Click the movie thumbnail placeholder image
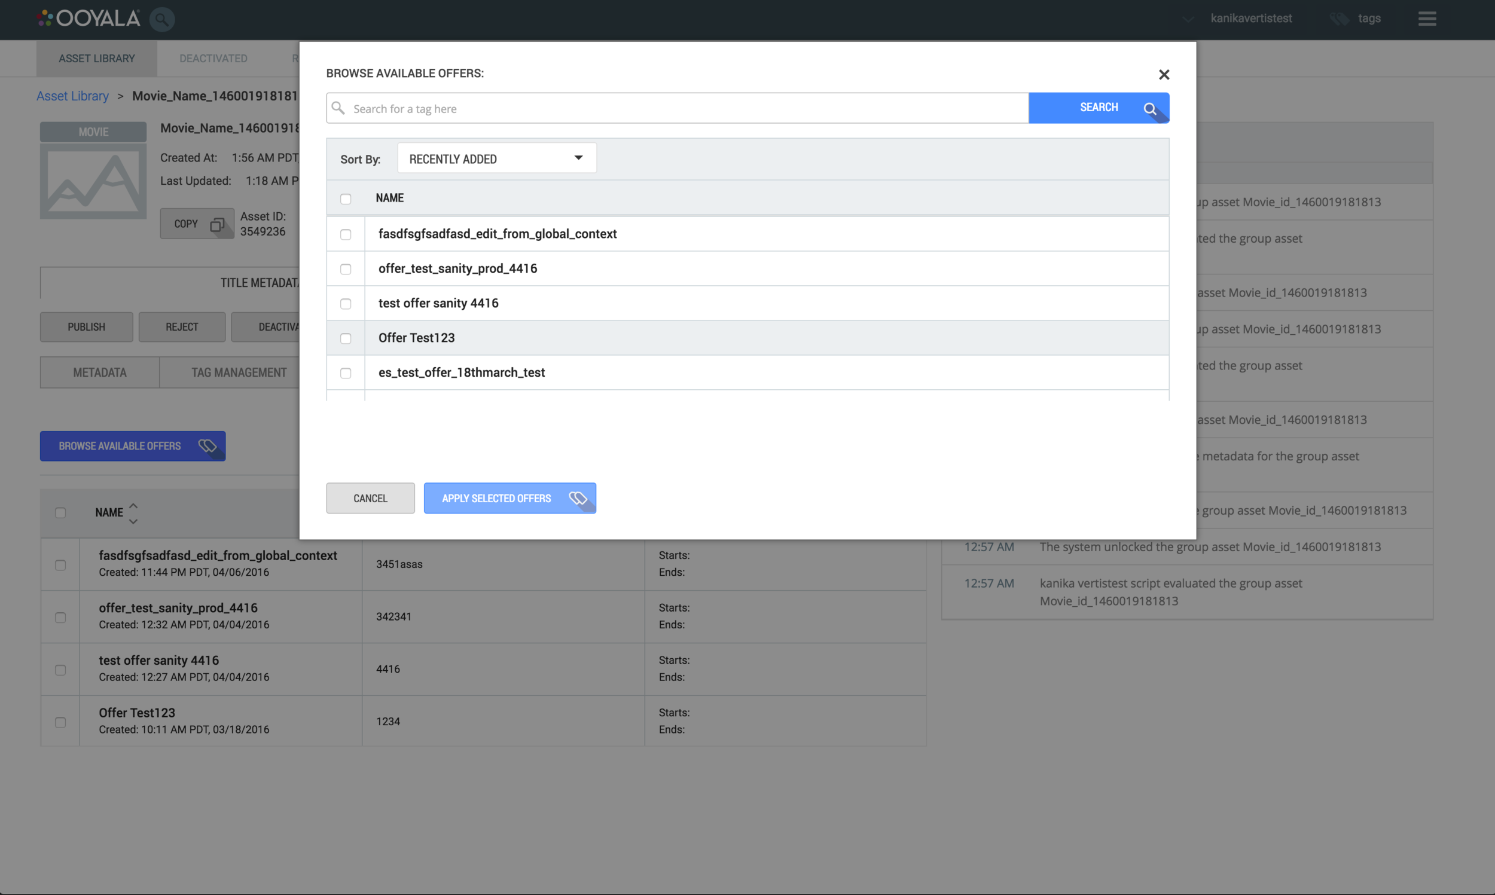Screen dimensions: 1495x895 point(93,181)
